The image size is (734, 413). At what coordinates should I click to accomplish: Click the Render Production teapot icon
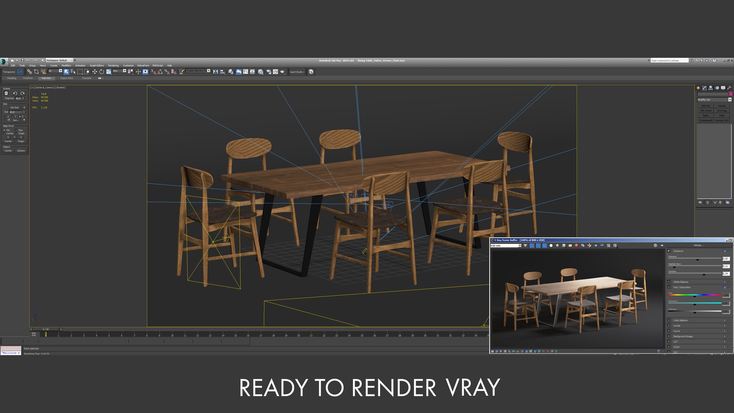tap(282, 72)
